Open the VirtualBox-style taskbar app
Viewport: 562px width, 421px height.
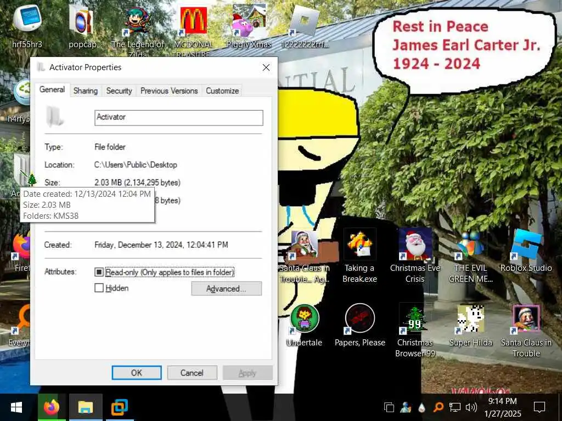click(119, 407)
